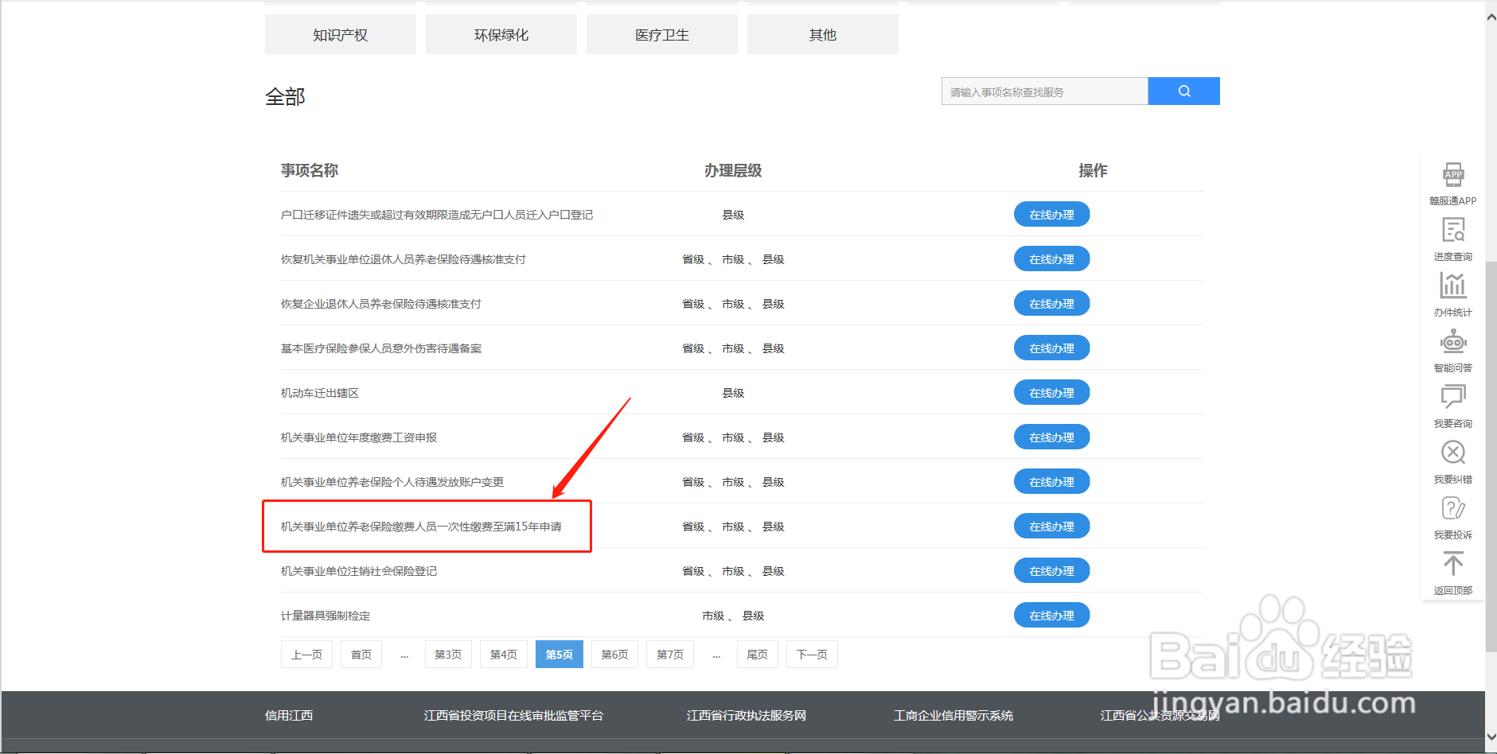Select the 环保绿化 category filter
The height and width of the screenshot is (754, 1497).
click(501, 34)
